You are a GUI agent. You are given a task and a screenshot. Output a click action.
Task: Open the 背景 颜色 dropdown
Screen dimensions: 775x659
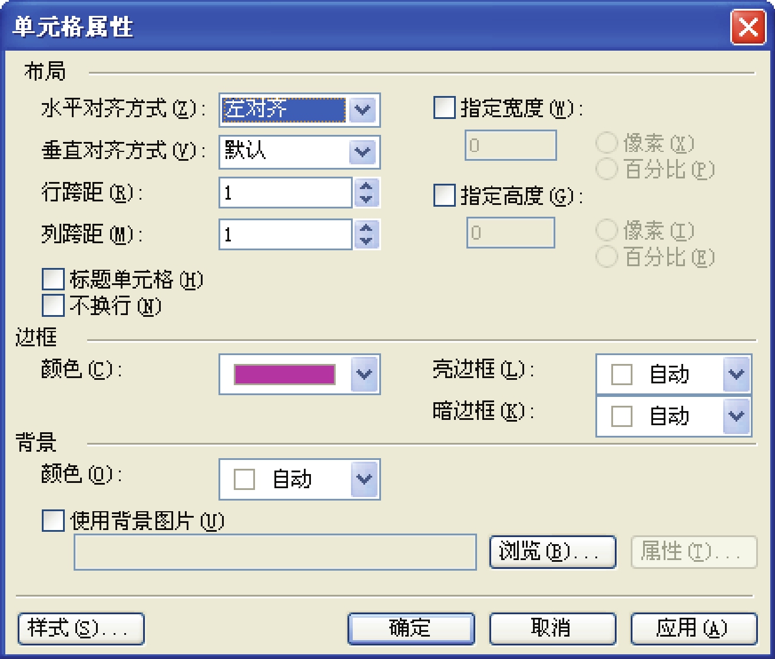click(364, 479)
